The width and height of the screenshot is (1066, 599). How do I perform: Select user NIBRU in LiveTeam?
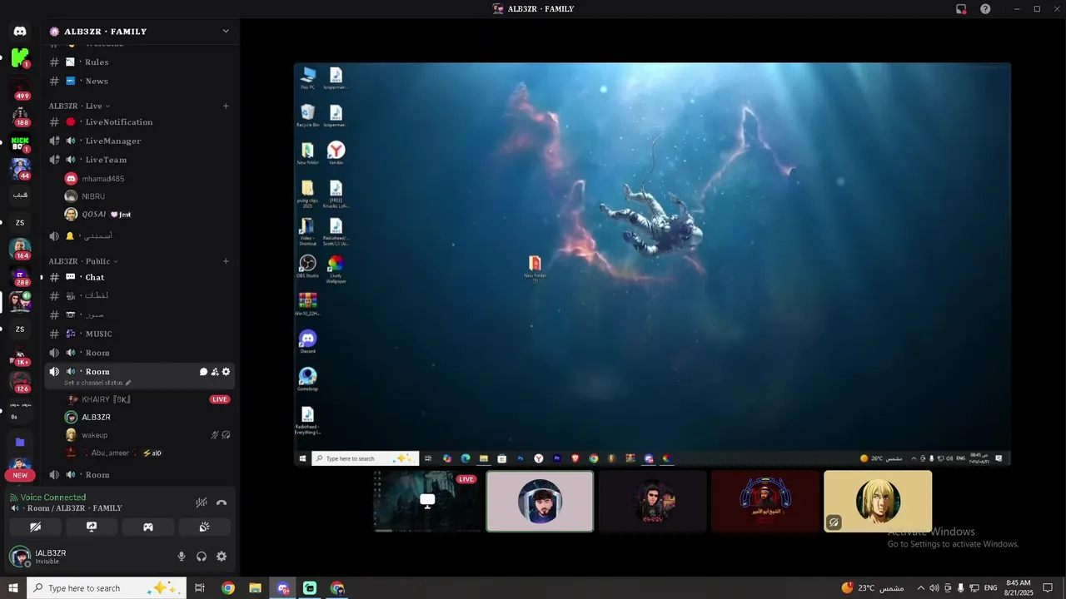point(148,196)
